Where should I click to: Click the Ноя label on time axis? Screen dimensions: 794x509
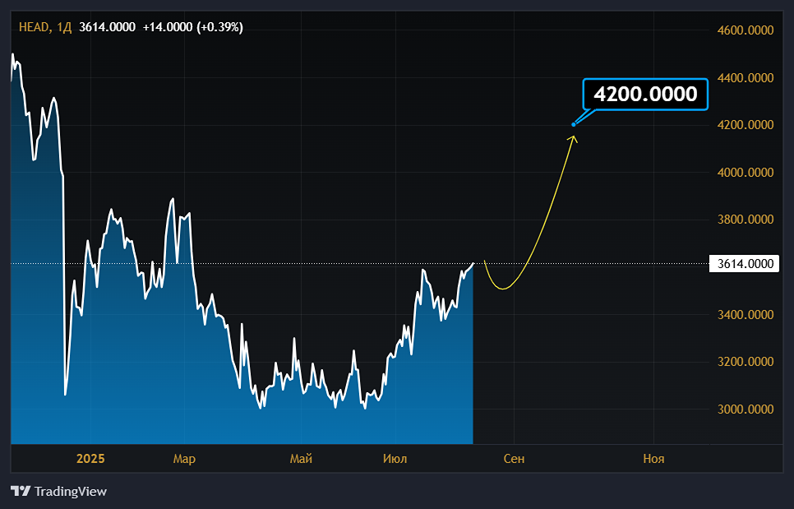(653, 459)
